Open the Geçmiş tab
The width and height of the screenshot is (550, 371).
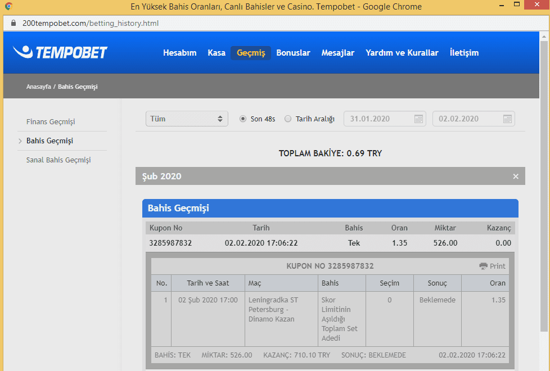[x=251, y=53]
